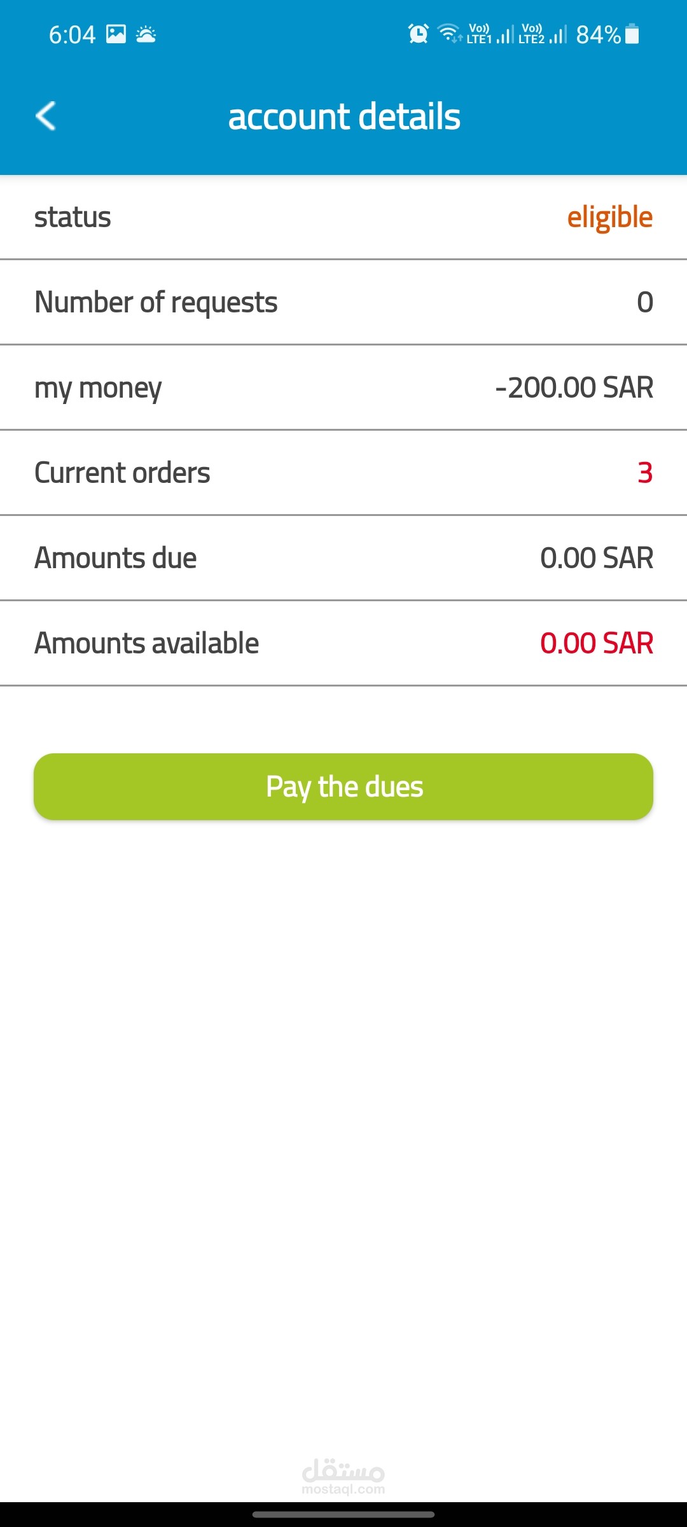Tap the account details header title
Image resolution: width=687 pixels, height=1527 pixels.
click(344, 116)
